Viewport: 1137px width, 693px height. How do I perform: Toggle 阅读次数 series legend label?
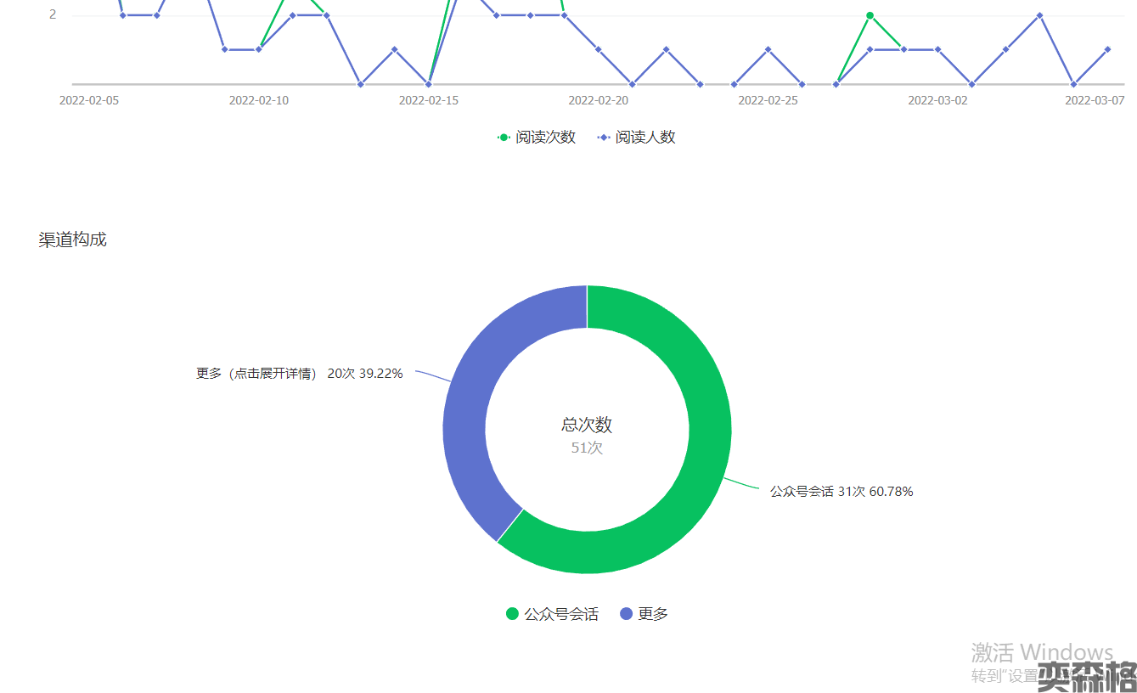tap(545, 138)
